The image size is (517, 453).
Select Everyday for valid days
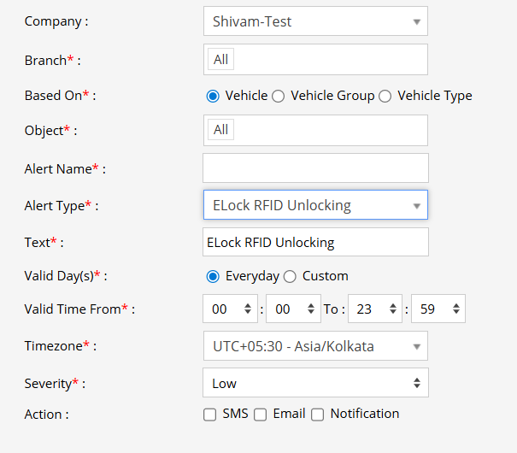click(x=213, y=276)
